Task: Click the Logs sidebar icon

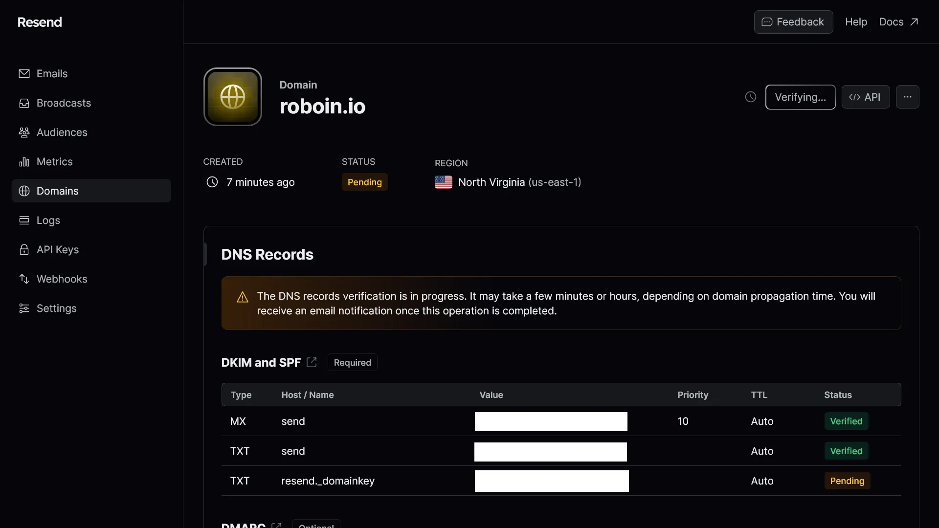Action: pyautogui.click(x=24, y=220)
